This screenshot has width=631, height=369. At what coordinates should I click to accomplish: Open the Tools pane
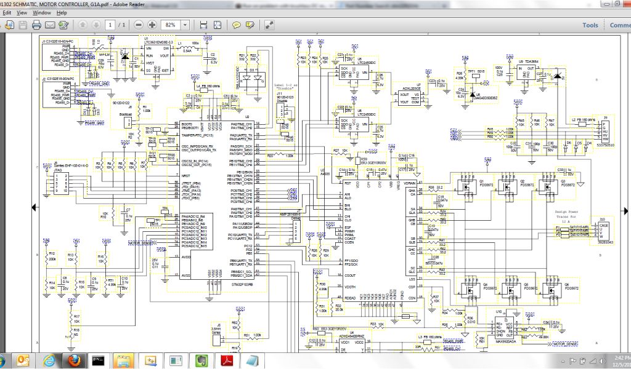click(590, 25)
